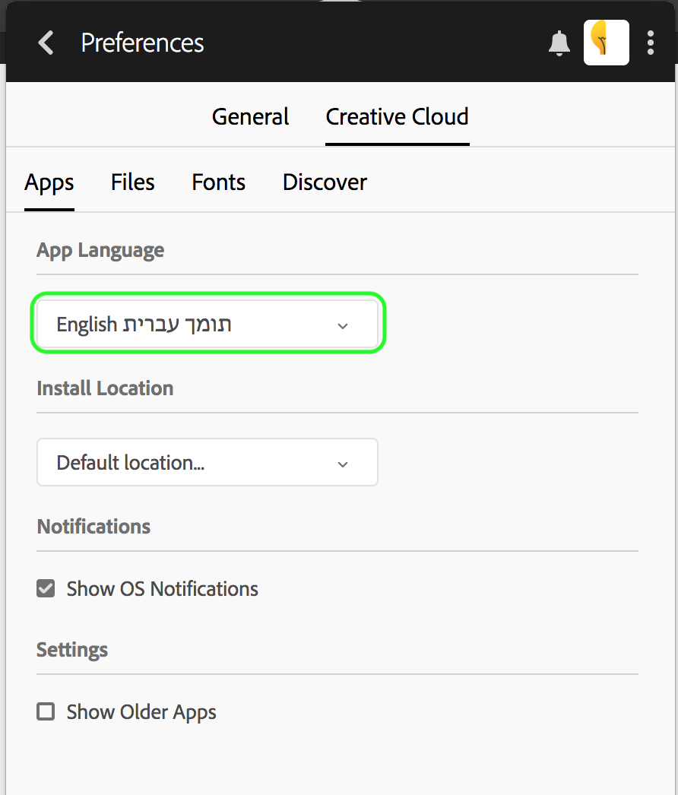The height and width of the screenshot is (795, 678).
Task: Go to the Fonts sub-tab
Action: [218, 182]
